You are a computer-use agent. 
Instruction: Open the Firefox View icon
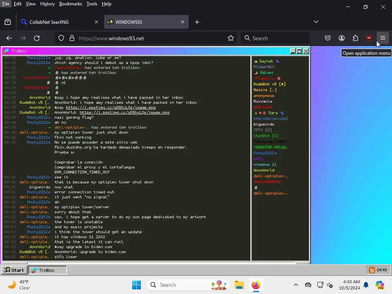(x=8, y=22)
